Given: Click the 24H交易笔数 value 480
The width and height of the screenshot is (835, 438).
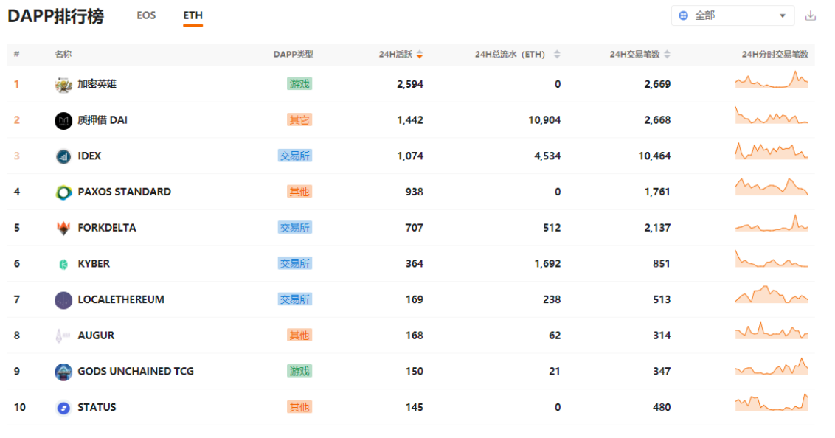Looking at the screenshot, I should tap(662, 407).
